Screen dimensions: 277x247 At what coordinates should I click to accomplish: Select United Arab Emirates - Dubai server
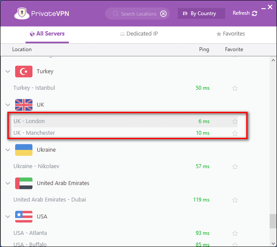[126, 200]
